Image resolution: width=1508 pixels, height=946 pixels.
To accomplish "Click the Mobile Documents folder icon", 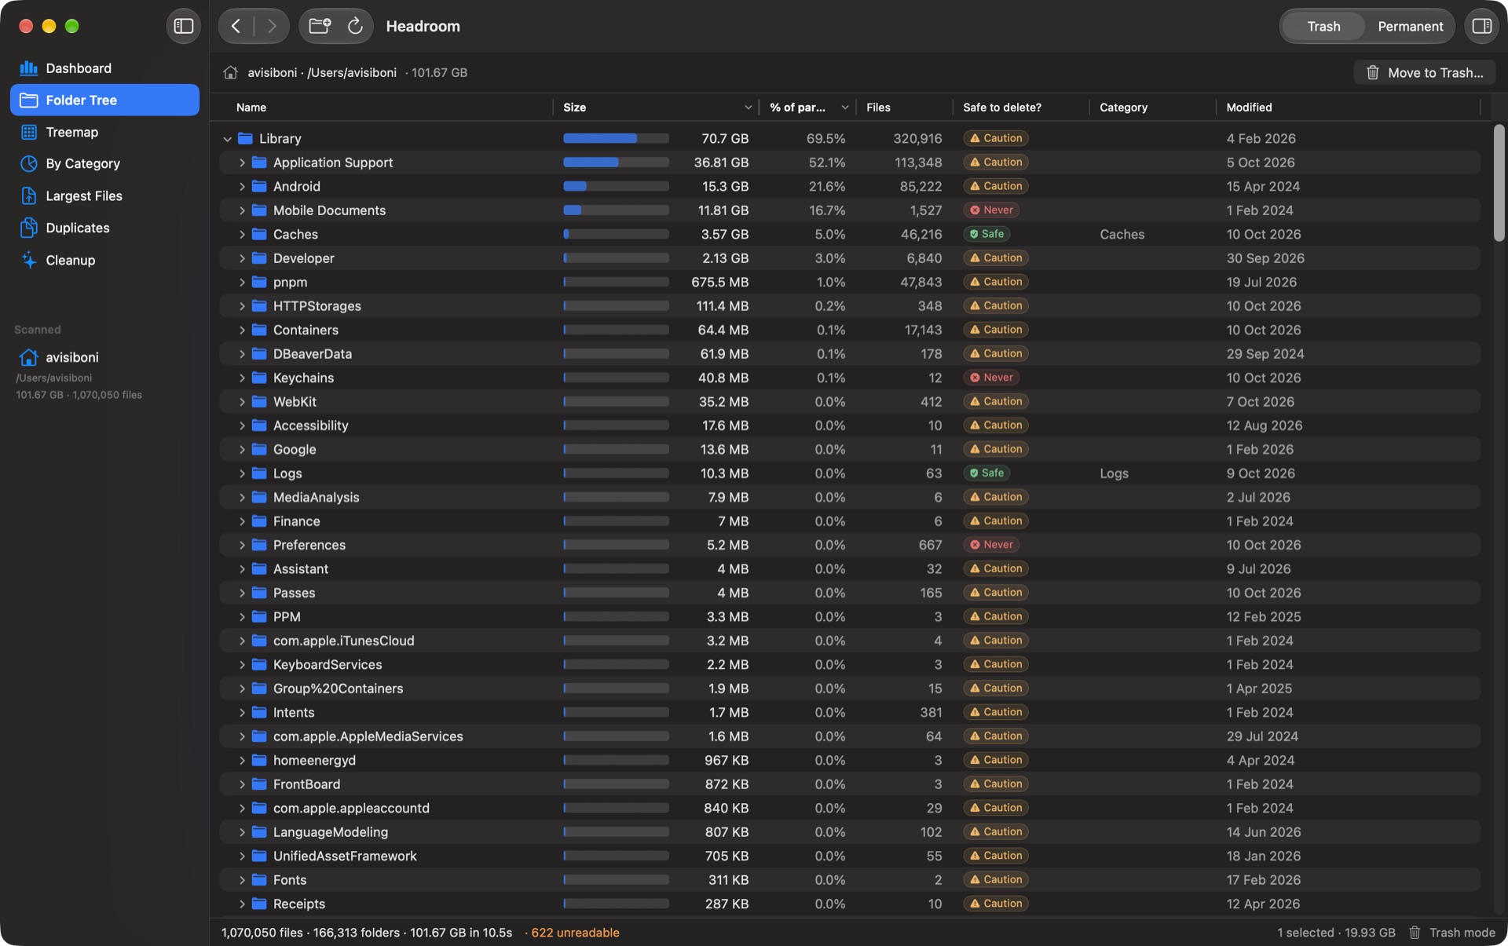I will tap(259, 210).
